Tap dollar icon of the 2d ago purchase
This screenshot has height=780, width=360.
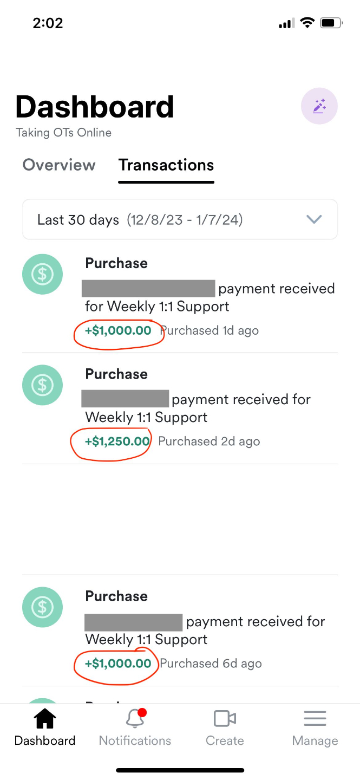click(42, 385)
